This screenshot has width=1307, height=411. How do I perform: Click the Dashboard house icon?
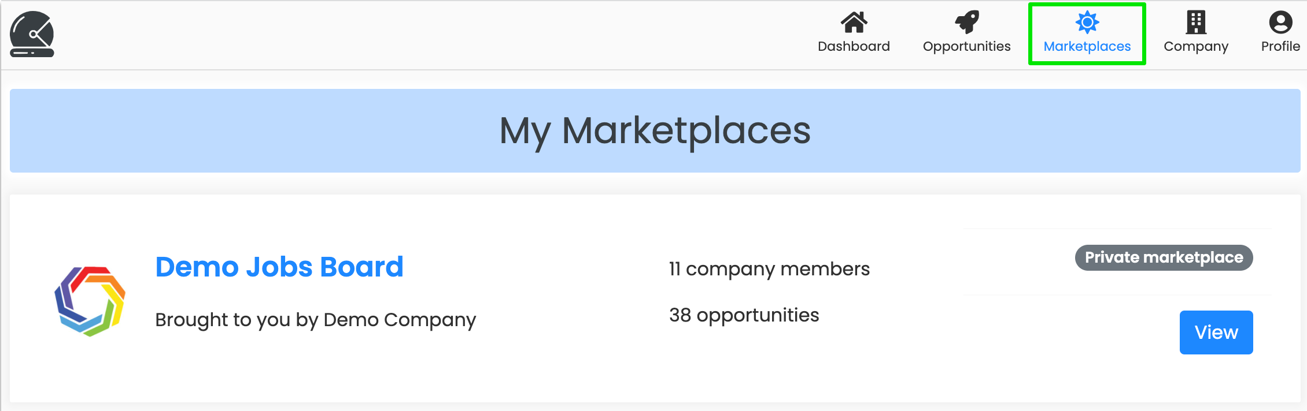854,23
